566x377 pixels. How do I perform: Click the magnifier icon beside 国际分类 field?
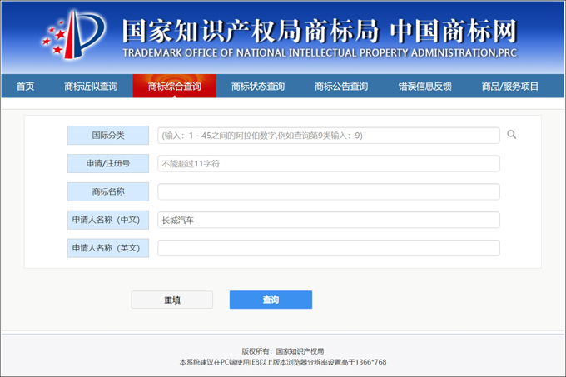tap(511, 135)
